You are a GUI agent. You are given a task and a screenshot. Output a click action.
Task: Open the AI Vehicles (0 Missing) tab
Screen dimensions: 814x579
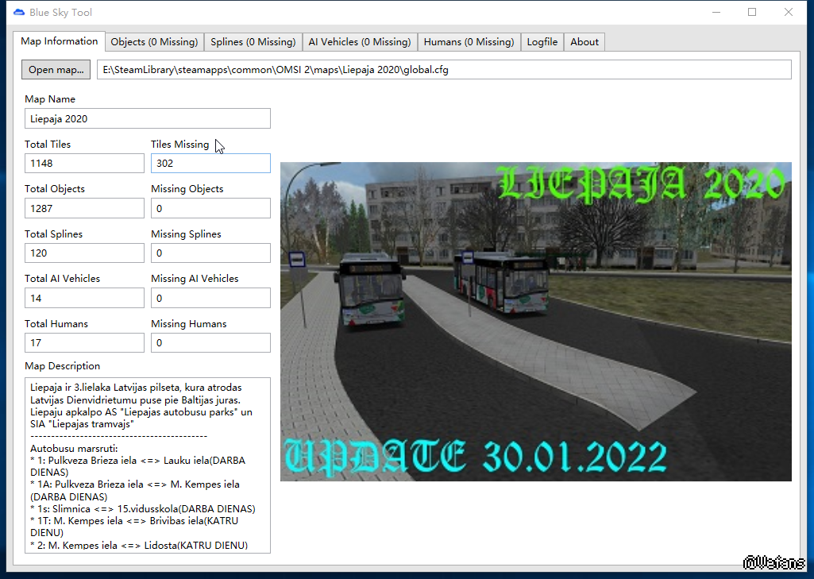coord(359,42)
